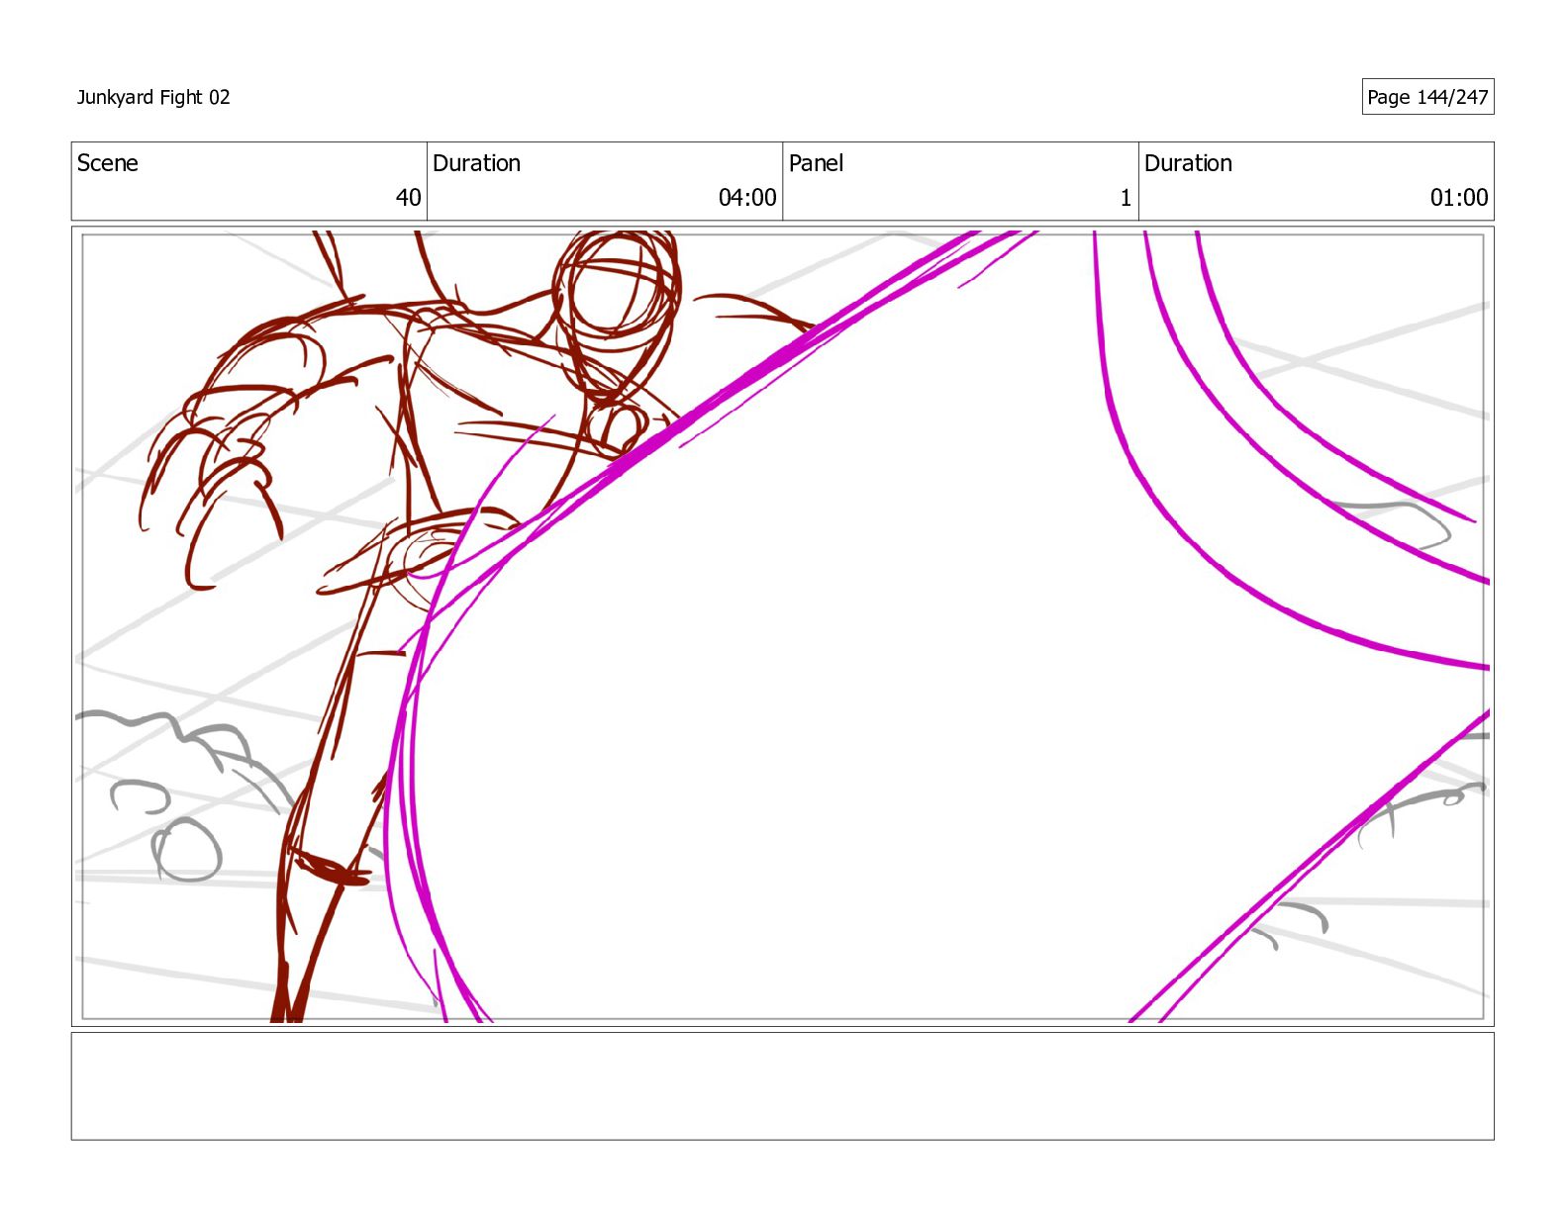The image size is (1568, 1211).
Task: Click the 'Junkyard Fight 02' title text
Action: (153, 97)
